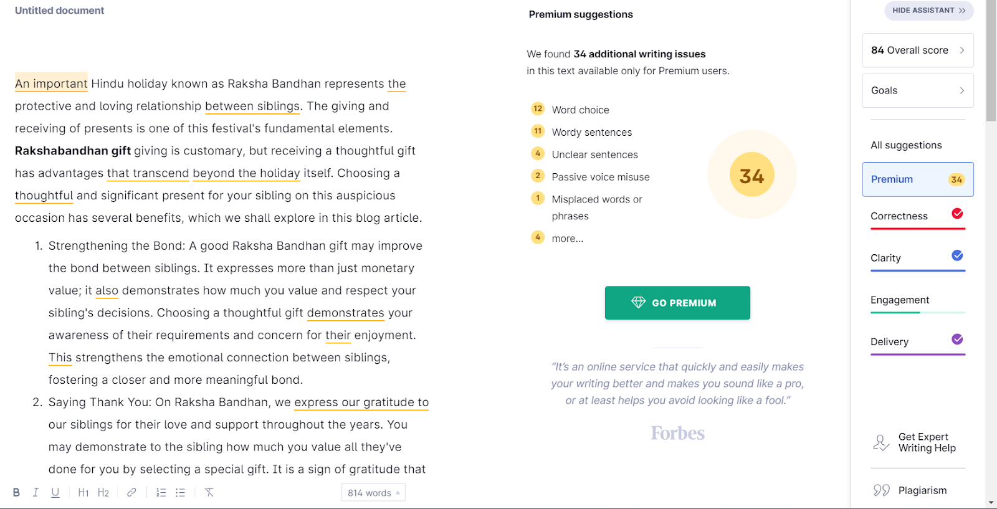The image size is (997, 509).
Task: Toggle bold formatting in the editor toolbar
Action: 16,492
